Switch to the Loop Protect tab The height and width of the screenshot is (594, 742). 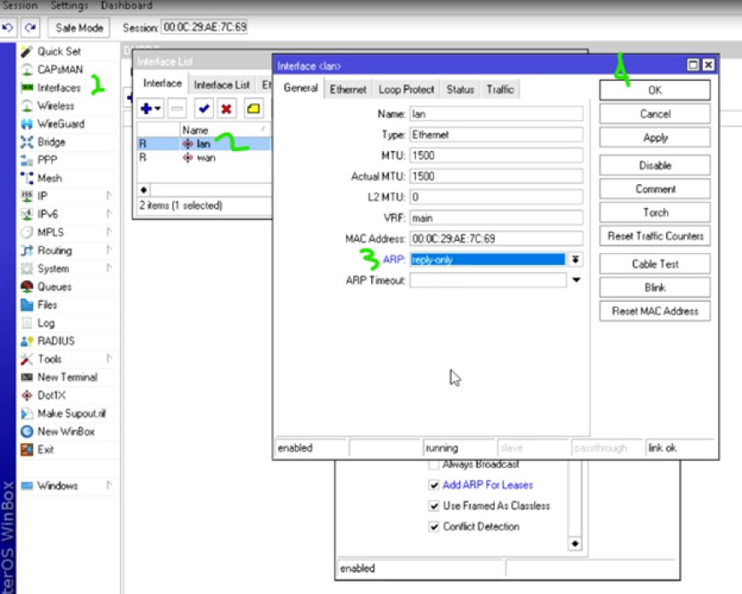coord(406,89)
